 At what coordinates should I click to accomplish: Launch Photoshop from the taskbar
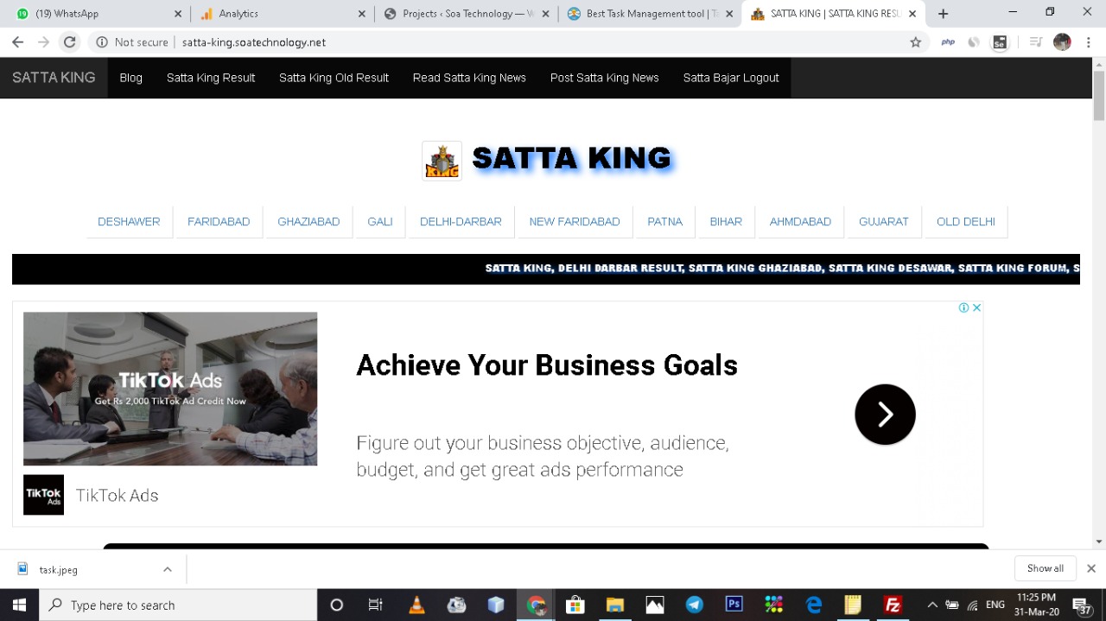(x=734, y=605)
